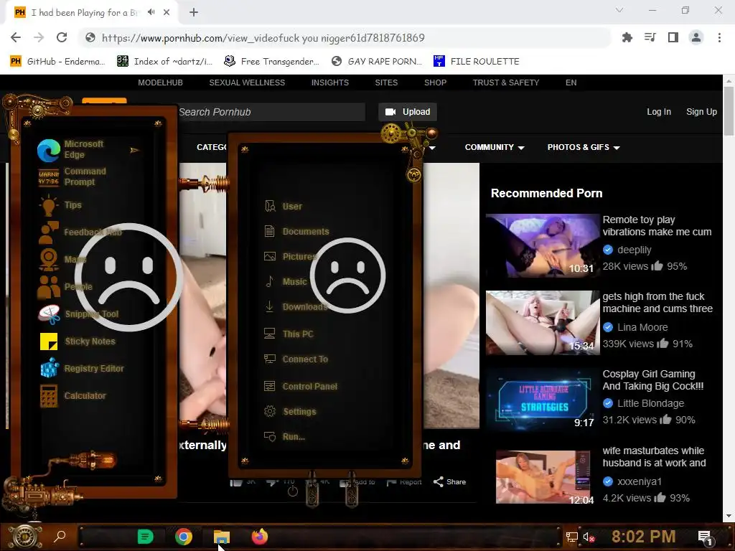
Task: Expand the PHOTOS & GIFS dropdown
Action: tap(584, 147)
